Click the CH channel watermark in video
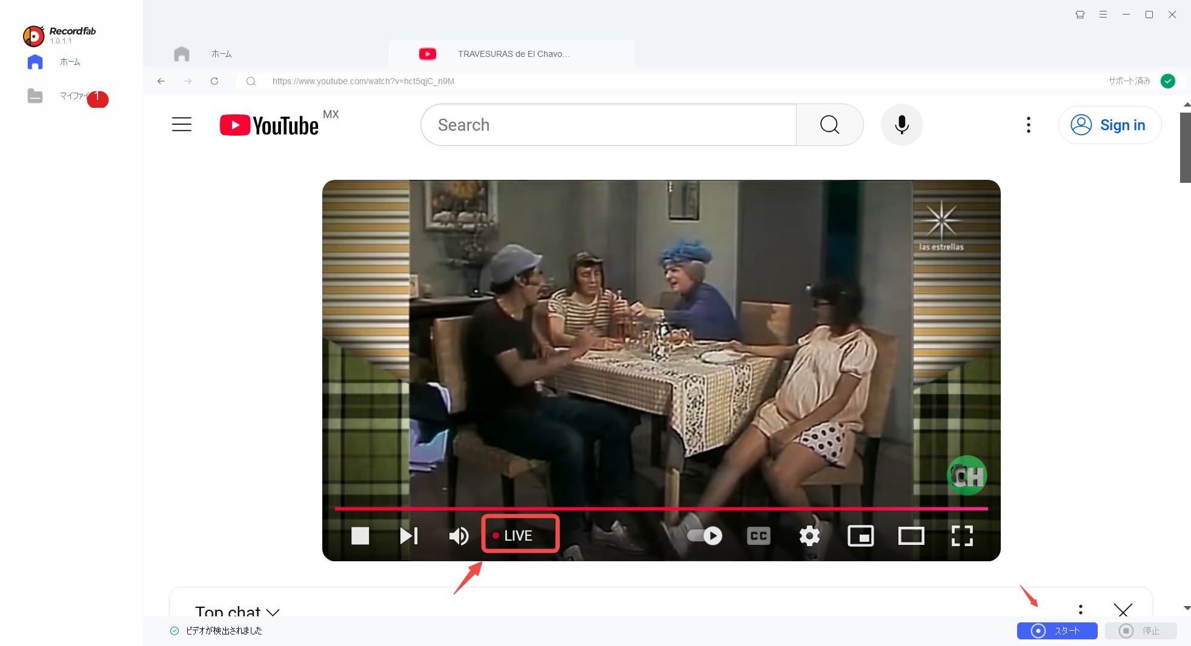1191x646 pixels. pyautogui.click(x=967, y=476)
